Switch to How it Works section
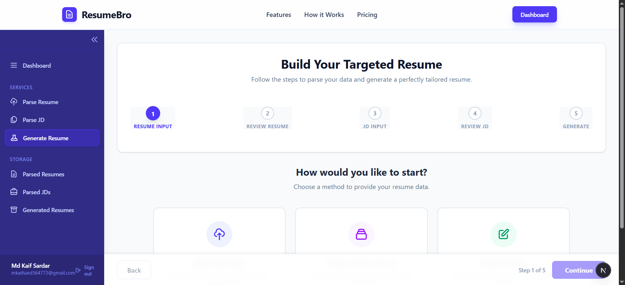The image size is (625, 285). click(x=324, y=15)
